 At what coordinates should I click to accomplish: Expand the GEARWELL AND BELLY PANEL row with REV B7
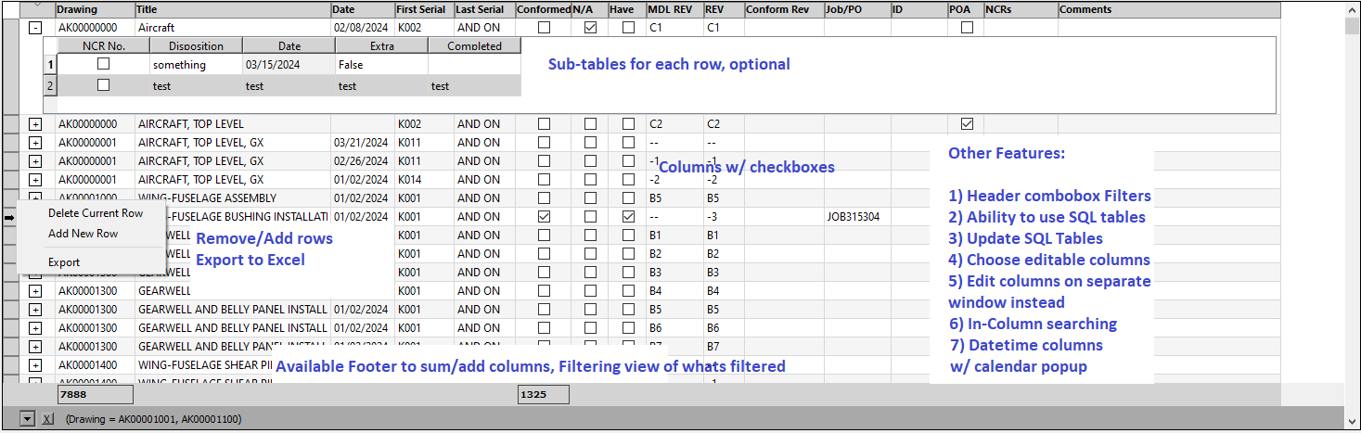point(35,347)
